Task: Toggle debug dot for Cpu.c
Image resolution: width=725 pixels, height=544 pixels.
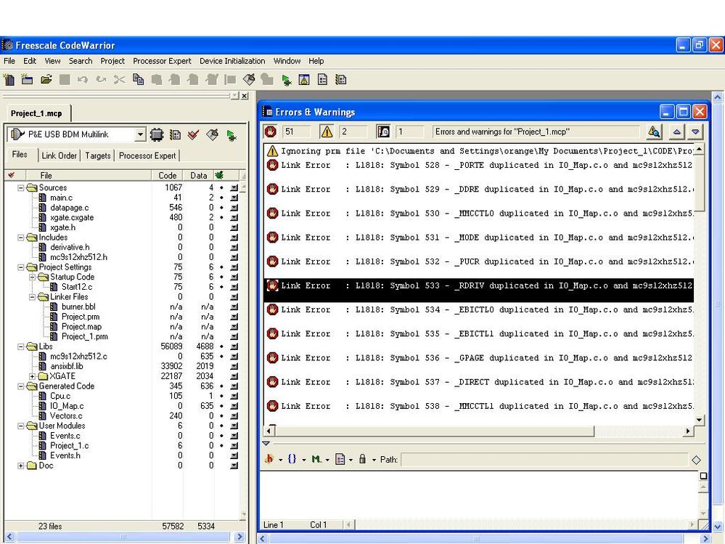Action: point(221,396)
